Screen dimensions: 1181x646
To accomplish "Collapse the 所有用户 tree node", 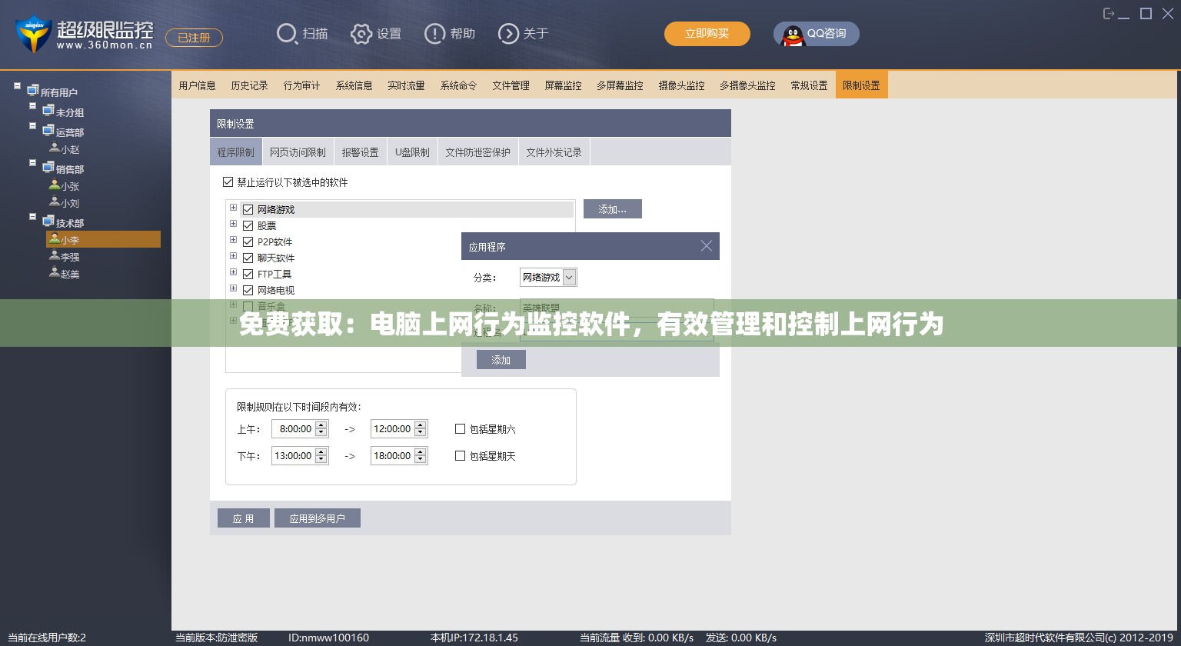I will click(x=17, y=85).
